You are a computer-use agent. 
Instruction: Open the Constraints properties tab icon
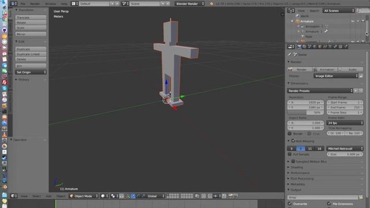coord(325,47)
